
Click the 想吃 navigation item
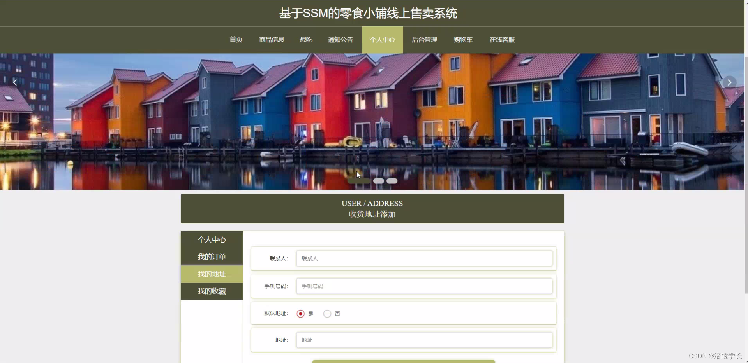(x=305, y=40)
